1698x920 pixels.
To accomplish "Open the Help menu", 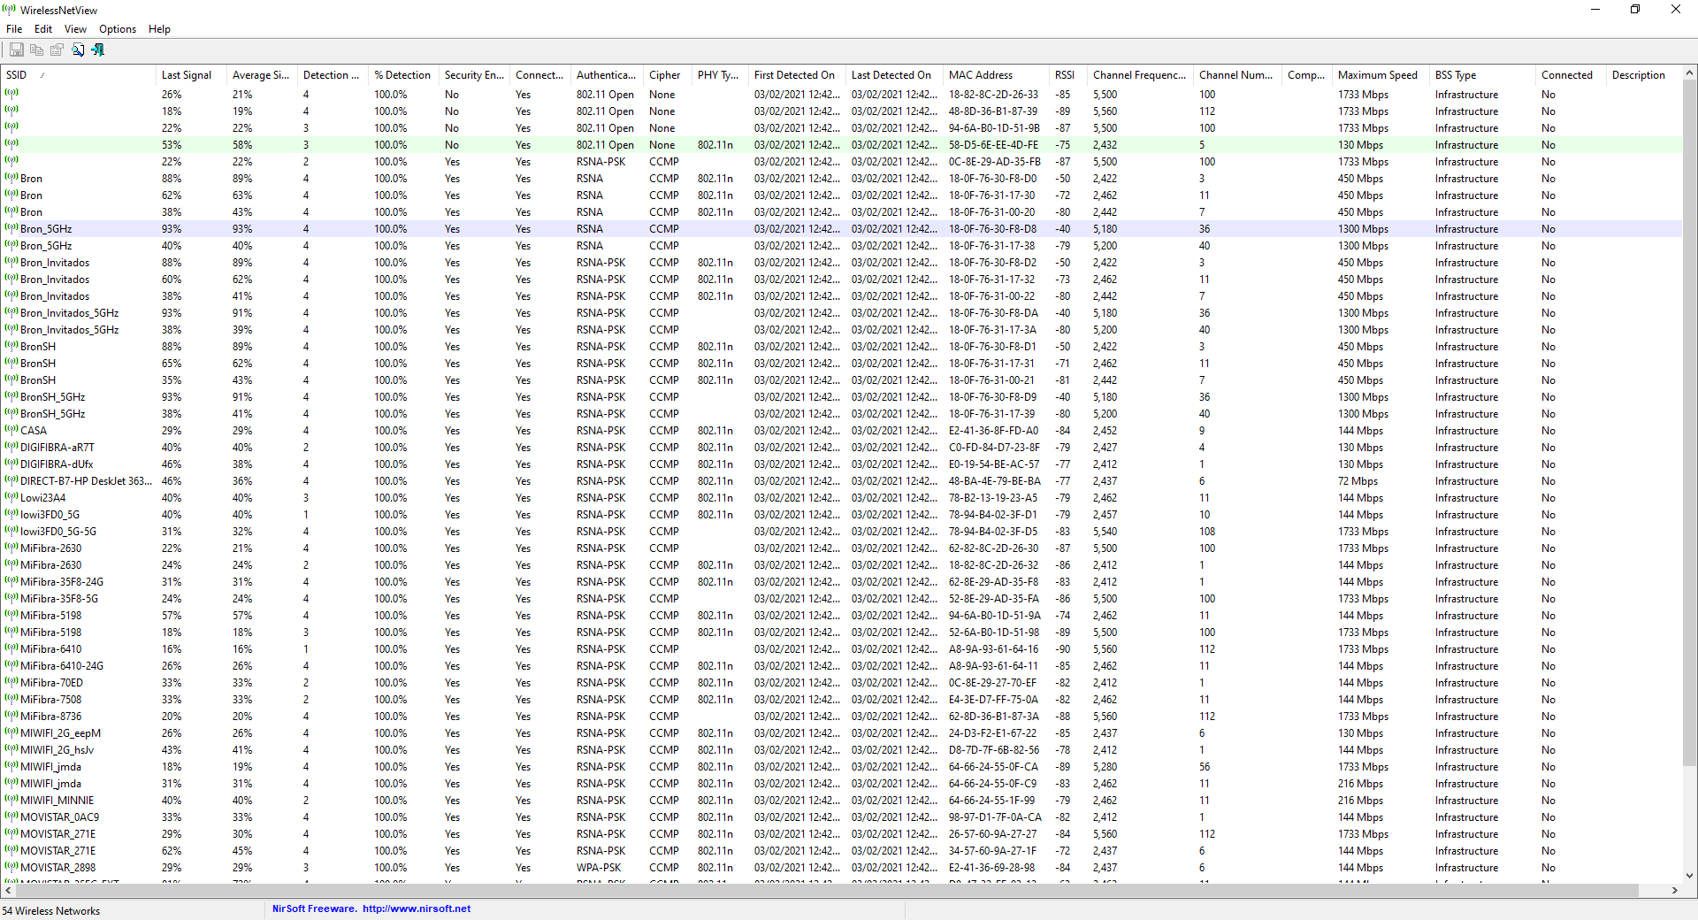I will coord(159,29).
